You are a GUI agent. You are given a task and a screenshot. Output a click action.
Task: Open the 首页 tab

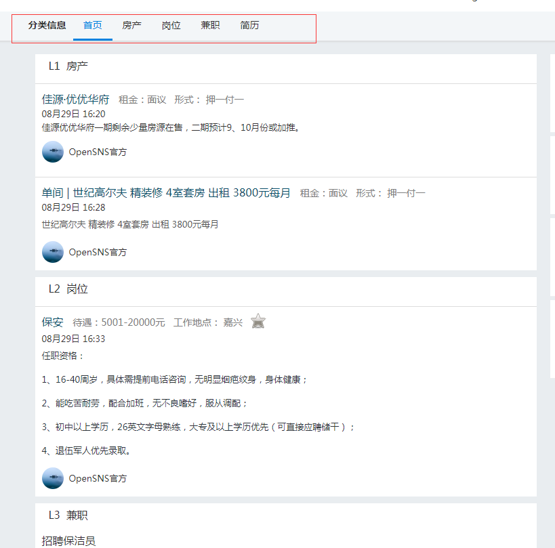coord(93,26)
